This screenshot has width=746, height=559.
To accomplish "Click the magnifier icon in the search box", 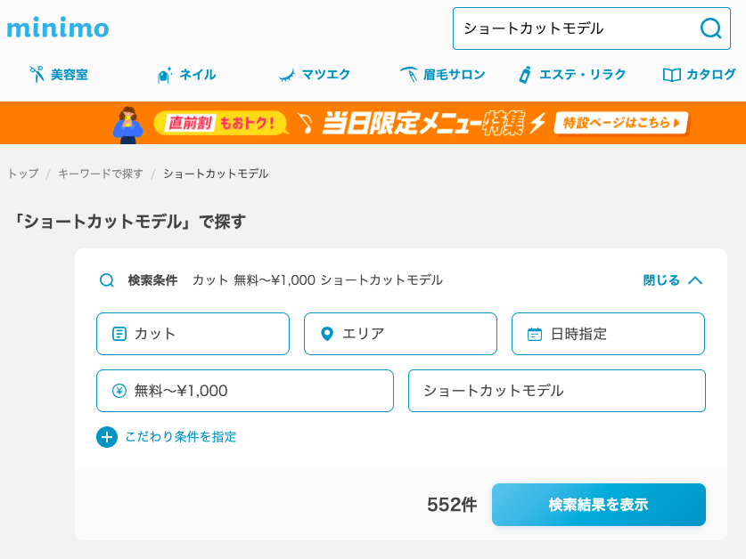I will [710, 28].
